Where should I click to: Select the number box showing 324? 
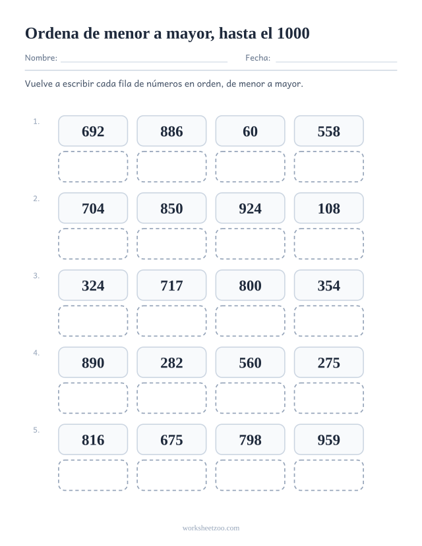point(93,285)
